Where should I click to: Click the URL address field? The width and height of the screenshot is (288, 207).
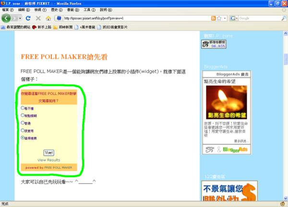click(x=137, y=18)
